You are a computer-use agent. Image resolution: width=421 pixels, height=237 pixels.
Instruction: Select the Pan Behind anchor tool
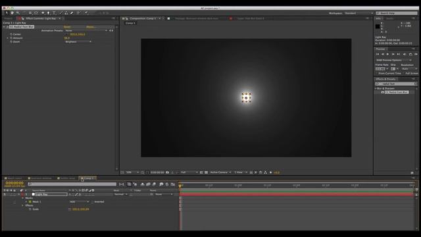coord(36,13)
